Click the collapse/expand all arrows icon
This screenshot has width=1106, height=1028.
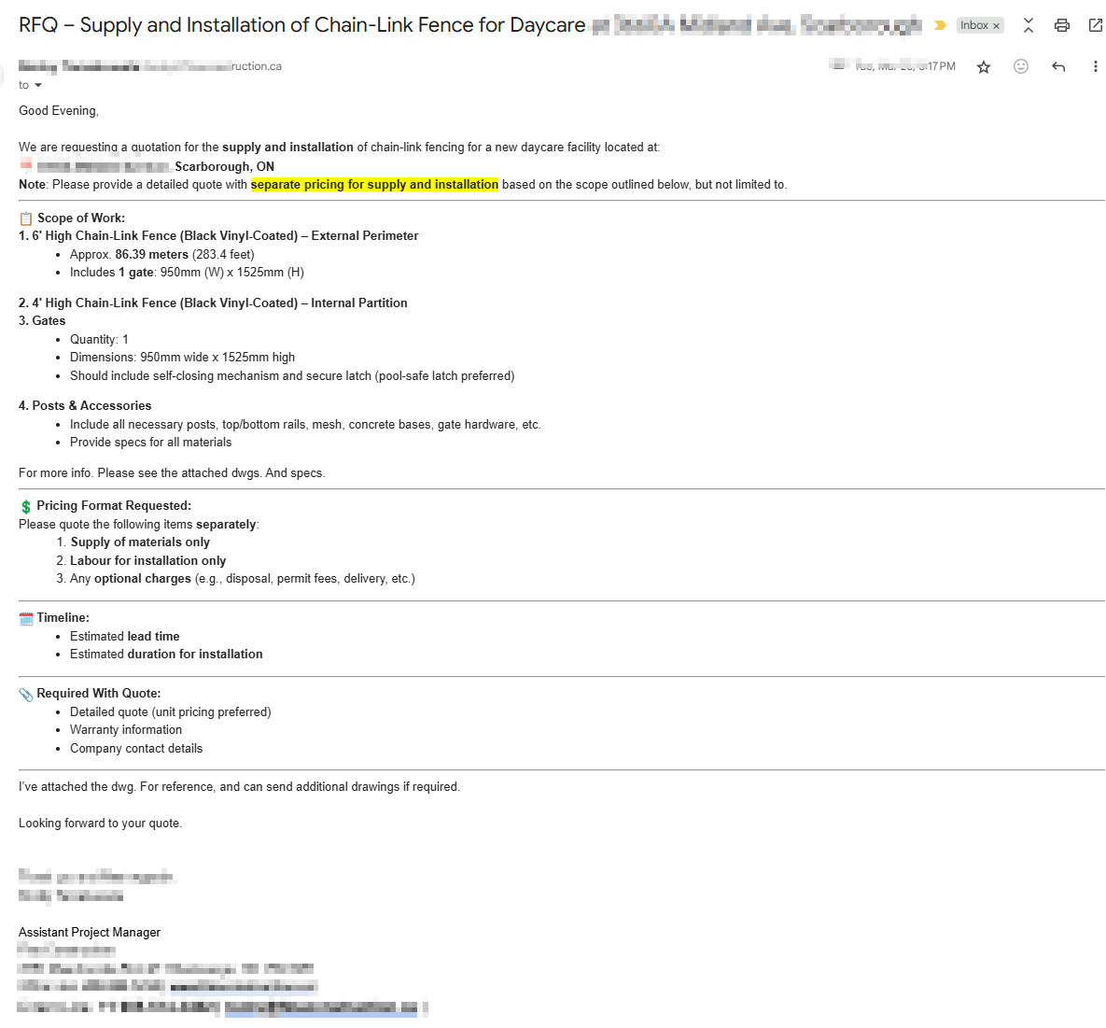tap(1028, 25)
